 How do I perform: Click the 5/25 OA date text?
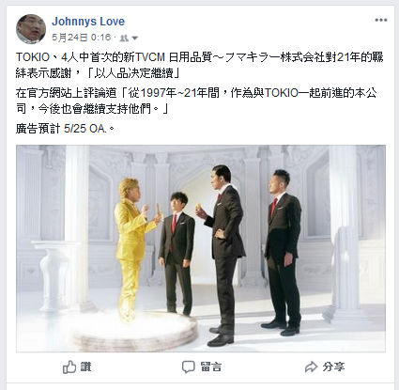click(x=85, y=129)
